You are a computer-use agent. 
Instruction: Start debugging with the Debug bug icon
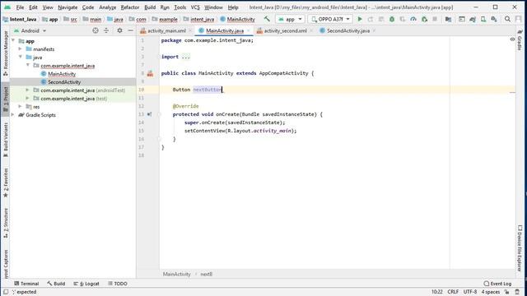coord(392,19)
